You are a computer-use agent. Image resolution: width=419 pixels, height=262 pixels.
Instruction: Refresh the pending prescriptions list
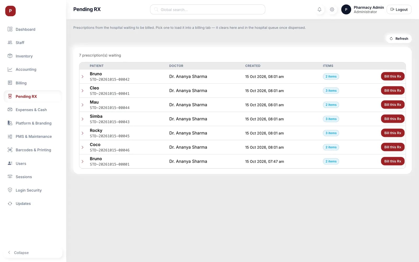coord(399,39)
